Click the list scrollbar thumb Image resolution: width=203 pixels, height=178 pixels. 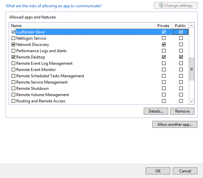[x=192, y=69]
